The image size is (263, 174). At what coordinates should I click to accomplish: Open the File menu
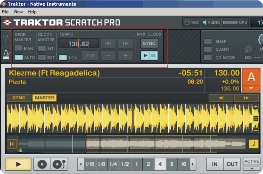[5, 12]
